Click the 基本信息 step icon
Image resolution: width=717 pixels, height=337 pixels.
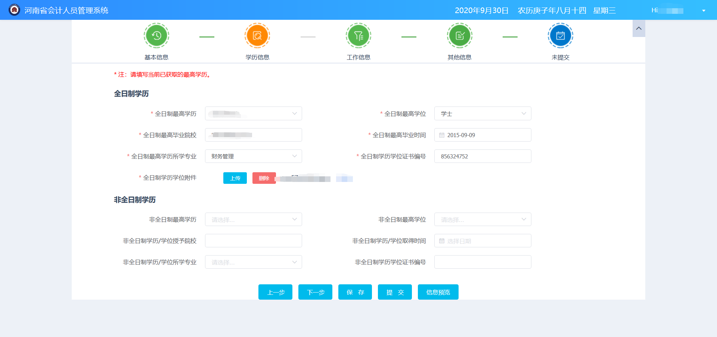[x=156, y=35]
